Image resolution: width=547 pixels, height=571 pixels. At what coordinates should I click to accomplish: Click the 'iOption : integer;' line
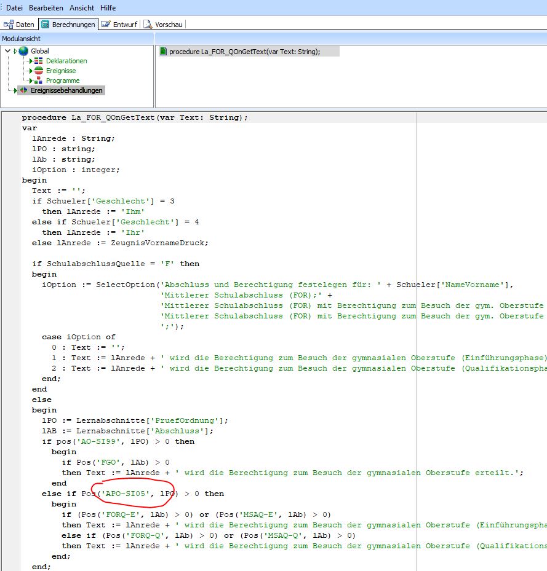[76, 170]
